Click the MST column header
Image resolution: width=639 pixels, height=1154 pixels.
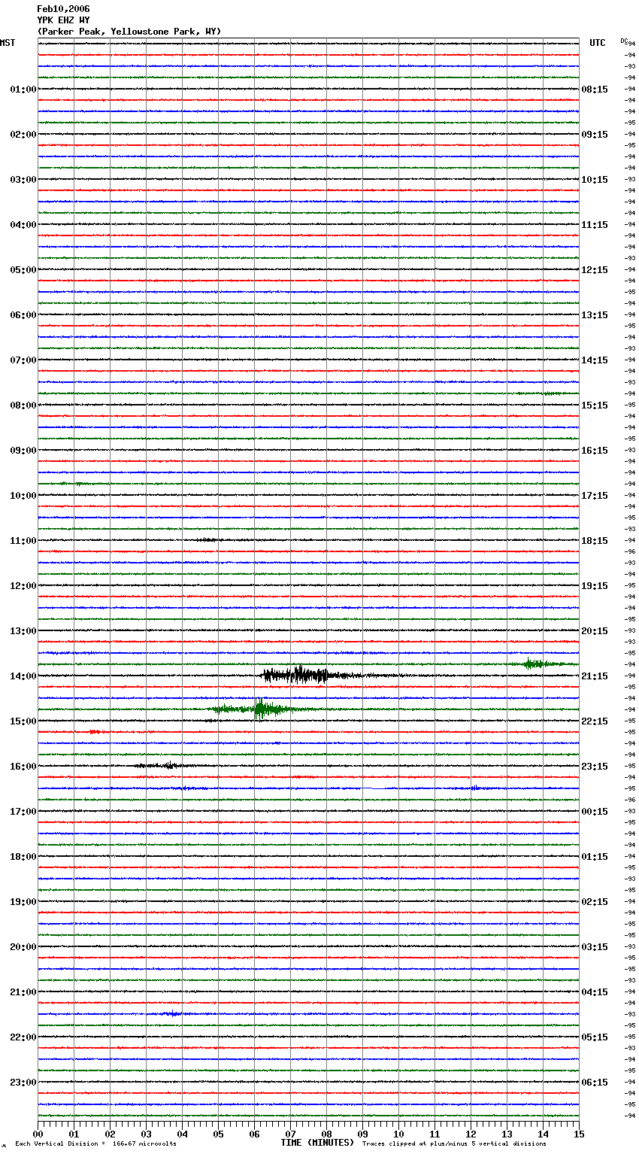click(x=8, y=43)
